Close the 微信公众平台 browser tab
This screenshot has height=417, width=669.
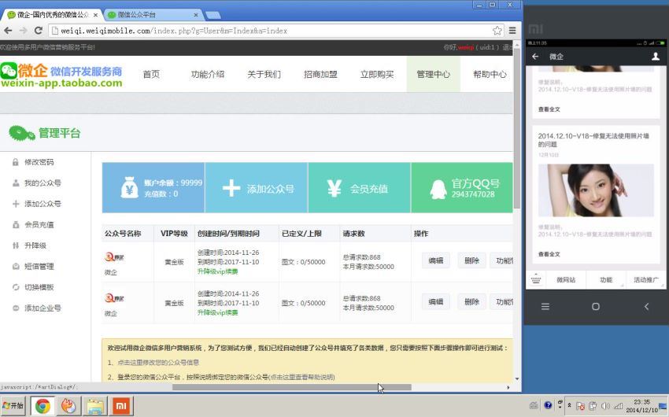click(196, 15)
